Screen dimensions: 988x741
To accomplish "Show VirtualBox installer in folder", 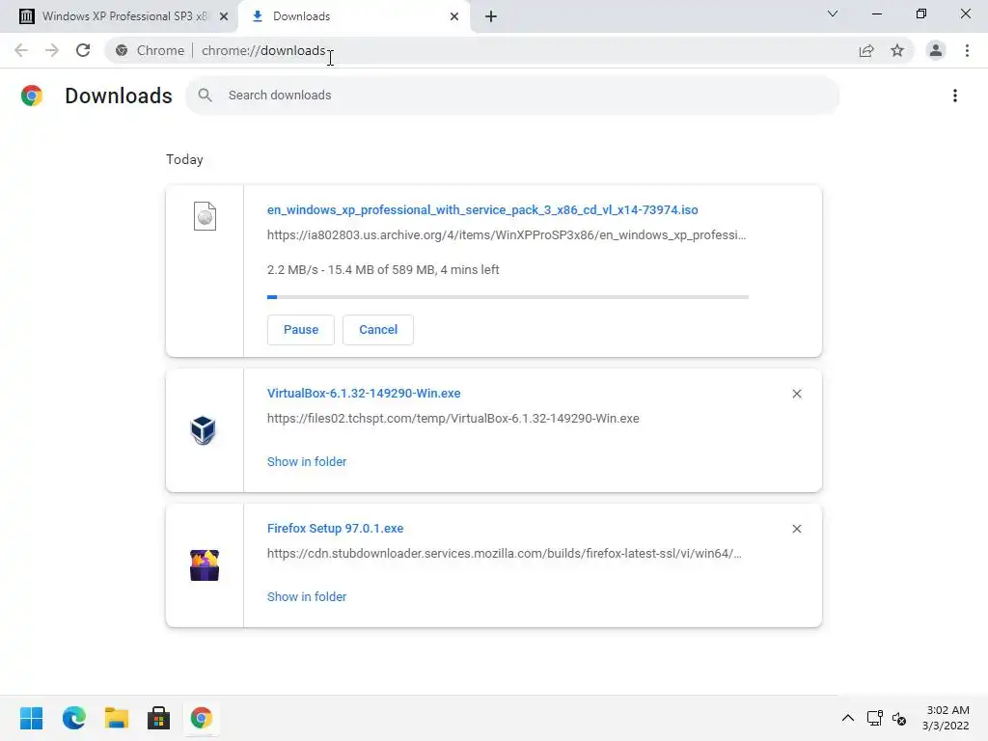I will click(307, 462).
